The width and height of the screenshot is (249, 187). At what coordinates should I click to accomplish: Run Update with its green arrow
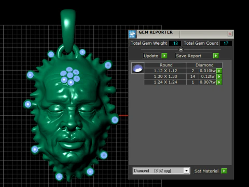(x=164, y=56)
